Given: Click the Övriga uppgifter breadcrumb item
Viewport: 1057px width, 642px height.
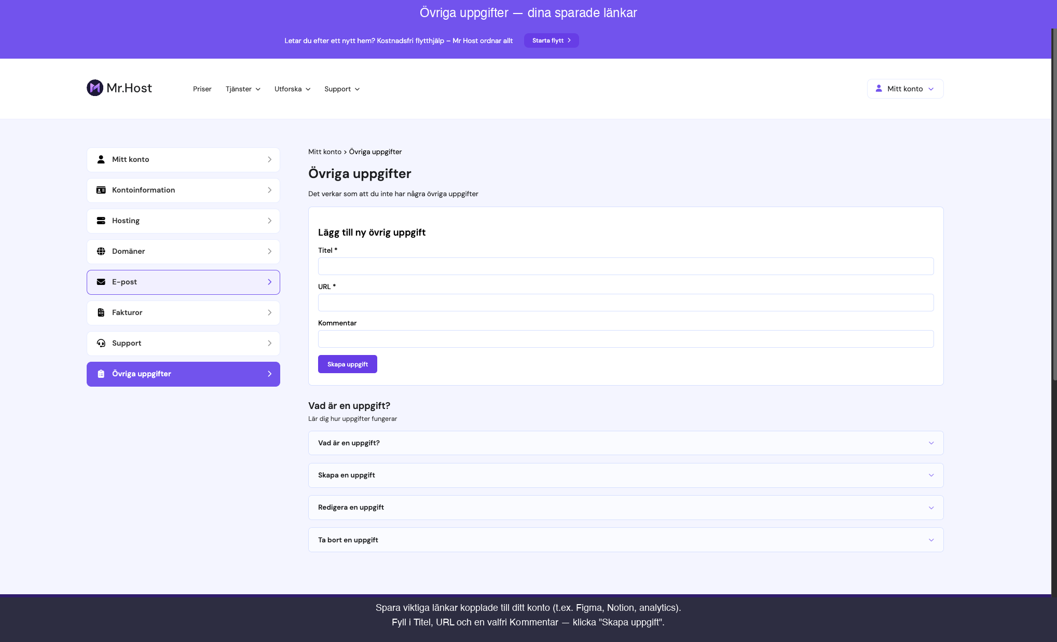Looking at the screenshot, I should [x=375, y=152].
